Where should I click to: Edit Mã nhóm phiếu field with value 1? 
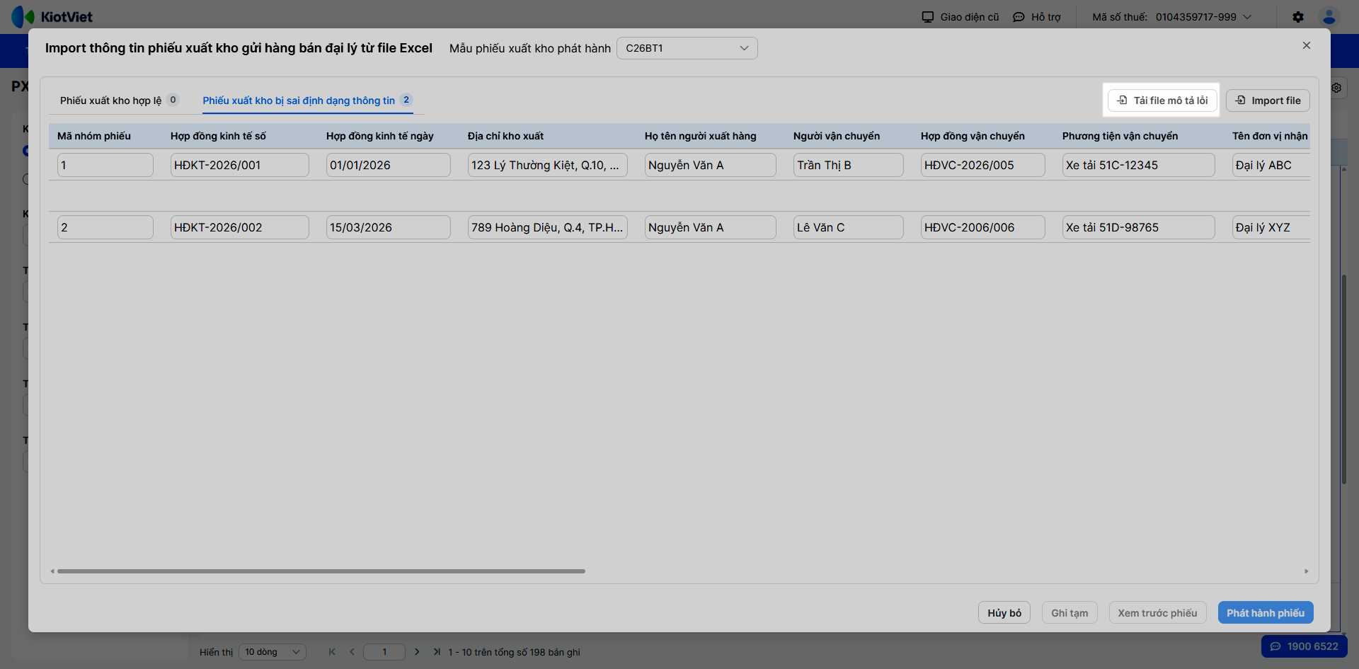[x=105, y=165]
